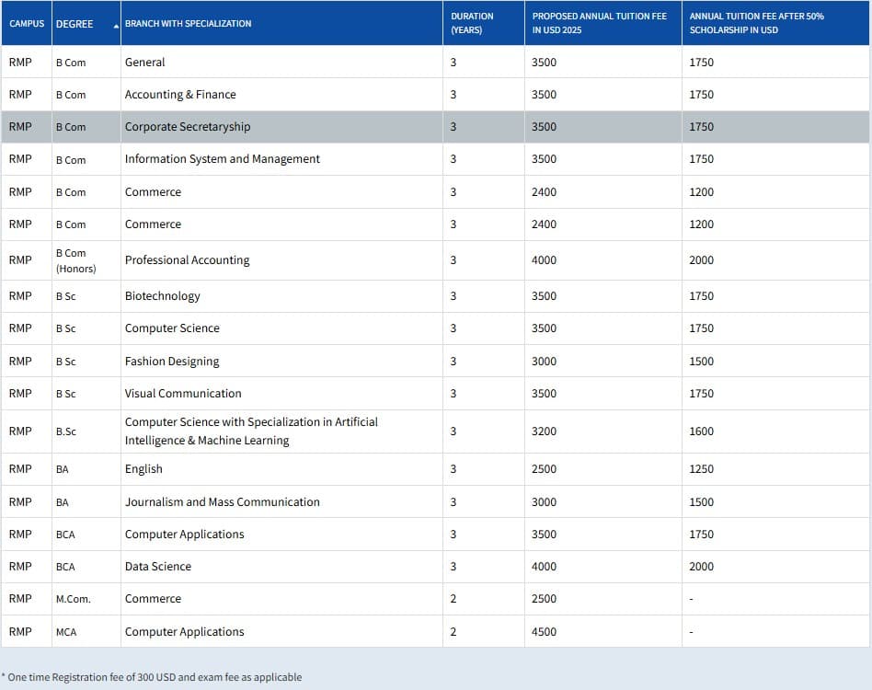This screenshot has width=872, height=690.
Task: Sort by DURATION (YEARS) column header
Action: click(472, 23)
